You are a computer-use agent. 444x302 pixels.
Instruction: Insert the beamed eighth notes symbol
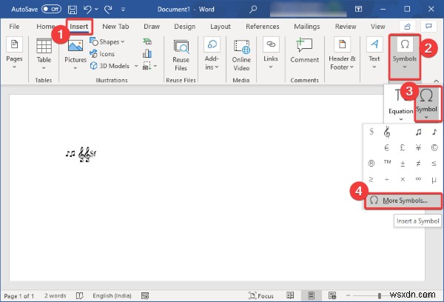tap(418, 132)
